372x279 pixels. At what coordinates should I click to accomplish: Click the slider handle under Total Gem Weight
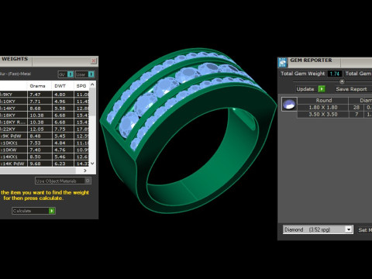click(x=342, y=81)
